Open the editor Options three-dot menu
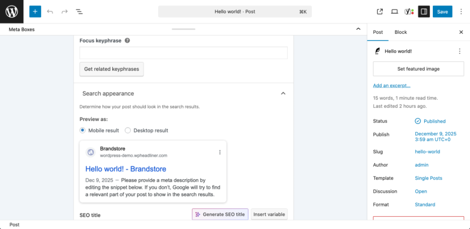Screen dimensions: 470x229 pyautogui.click(x=461, y=12)
